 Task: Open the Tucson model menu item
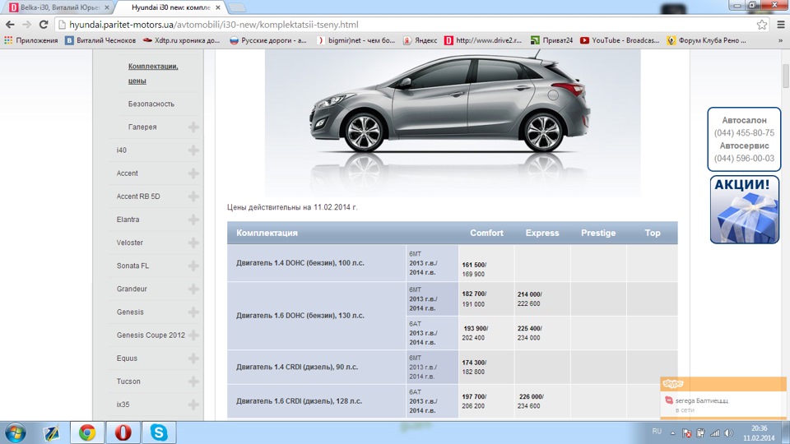(128, 382)
